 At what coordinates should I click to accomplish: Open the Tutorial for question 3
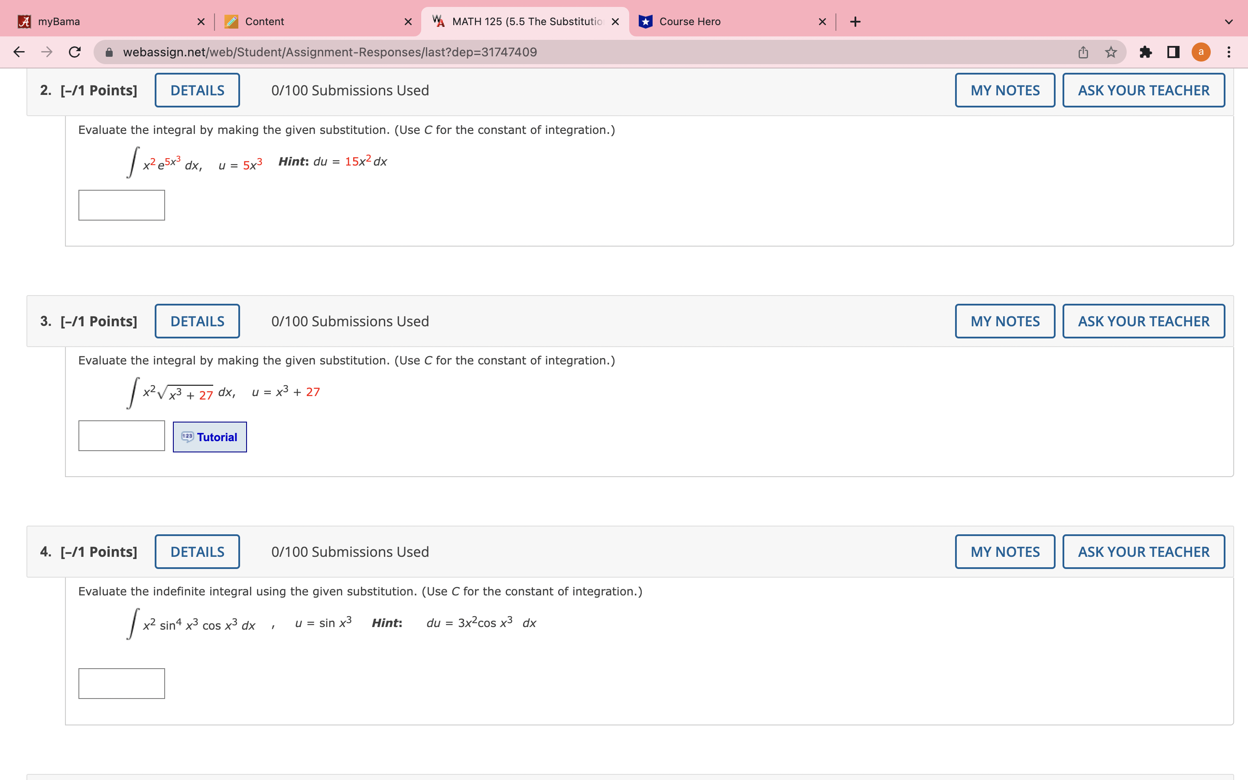click(x=210, y=437)
